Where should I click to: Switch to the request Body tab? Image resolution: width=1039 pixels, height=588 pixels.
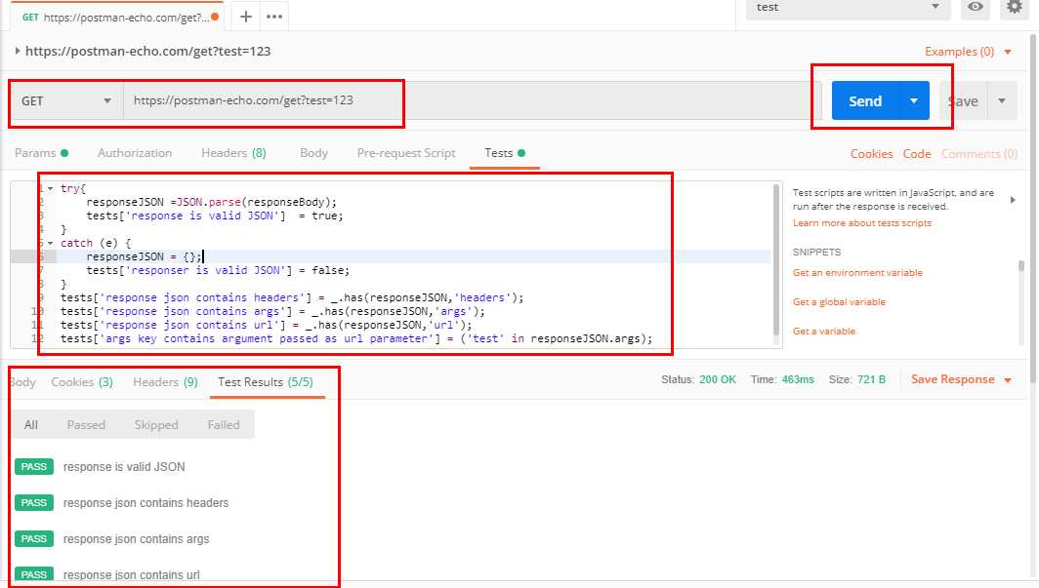point(313,153)
